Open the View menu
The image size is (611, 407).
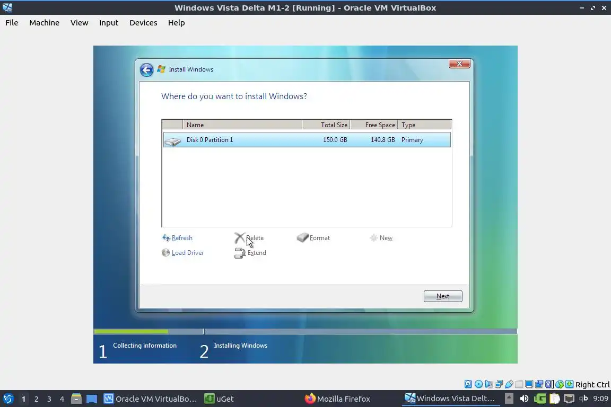tap(79, 23)
